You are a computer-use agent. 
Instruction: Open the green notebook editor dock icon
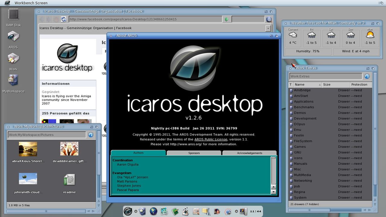(x=175, y=211)
